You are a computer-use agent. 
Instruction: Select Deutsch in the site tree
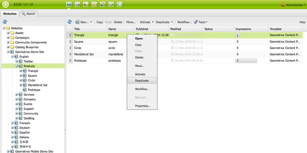25,128
